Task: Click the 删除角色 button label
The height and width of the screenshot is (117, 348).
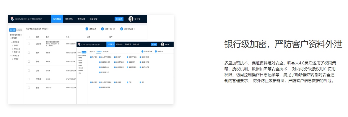Action: click(160, 51)
